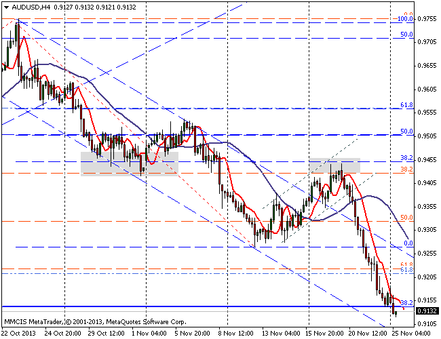Click the AUDUSD,H4 chart title text
441x339 pixels.
(31, 7)
